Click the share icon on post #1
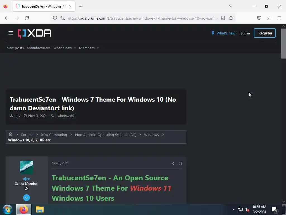286x215 pixels. 173,163
